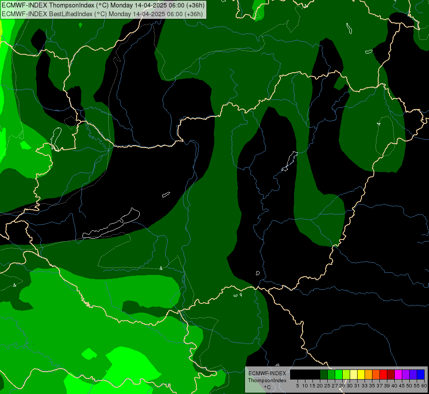
Task: Click the legend scale value '30'
Action: pyautogui.click(x=350, y=386)
